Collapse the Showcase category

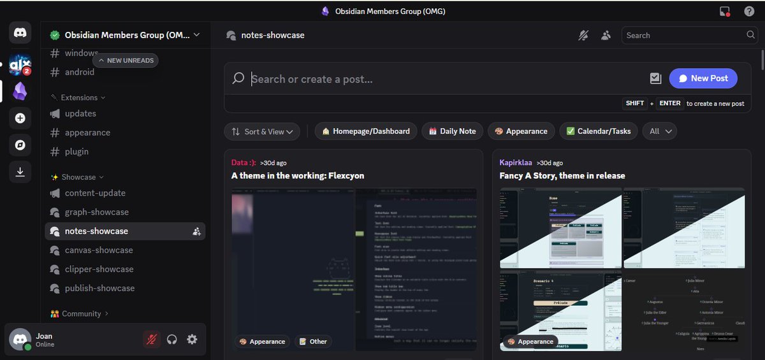(76, 177)
